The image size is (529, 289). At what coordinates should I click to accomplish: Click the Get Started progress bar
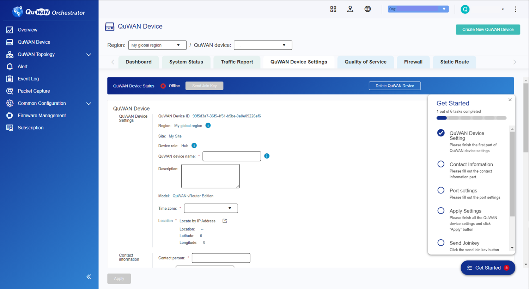click(471, 118)
